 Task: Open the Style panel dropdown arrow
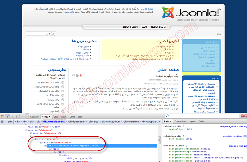pyautogui.click(x=170, y=121)
